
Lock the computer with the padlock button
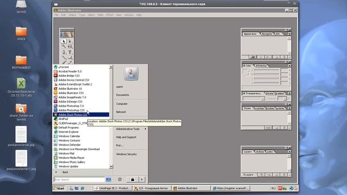[x=132, y=179]
